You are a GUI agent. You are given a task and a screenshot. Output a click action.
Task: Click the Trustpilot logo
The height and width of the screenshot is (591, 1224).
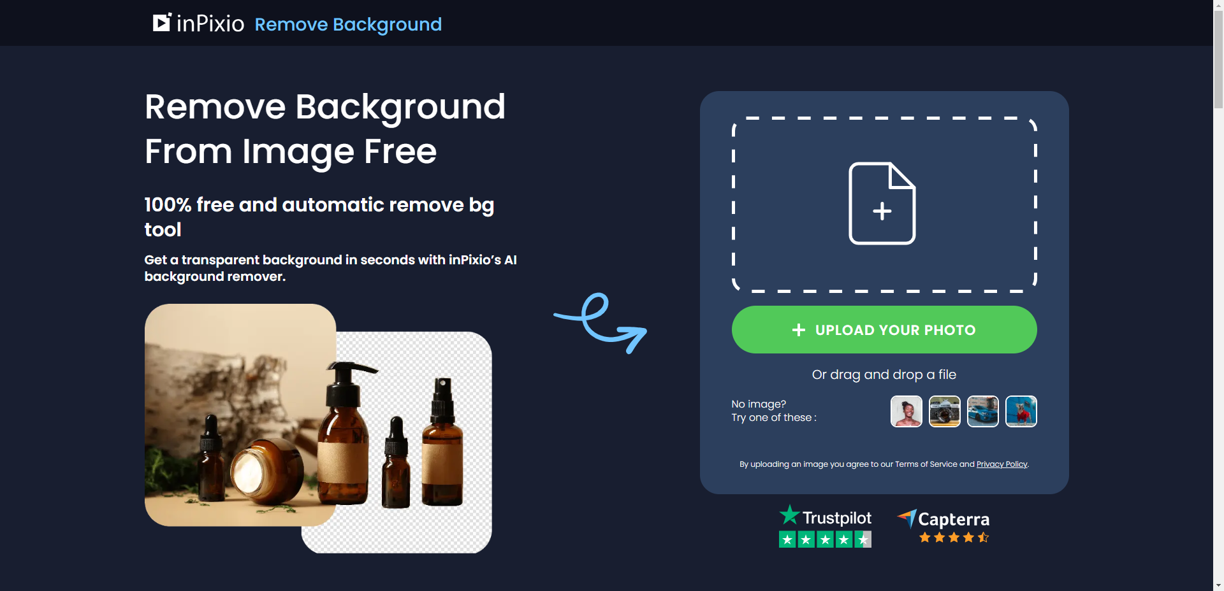825,516
